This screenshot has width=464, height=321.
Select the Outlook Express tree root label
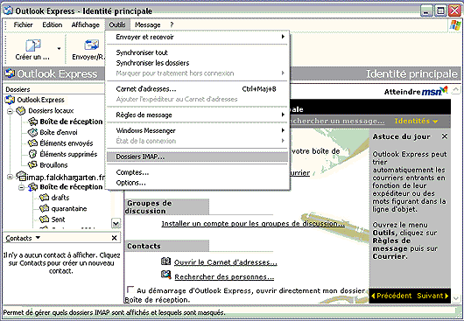[40, 100]
